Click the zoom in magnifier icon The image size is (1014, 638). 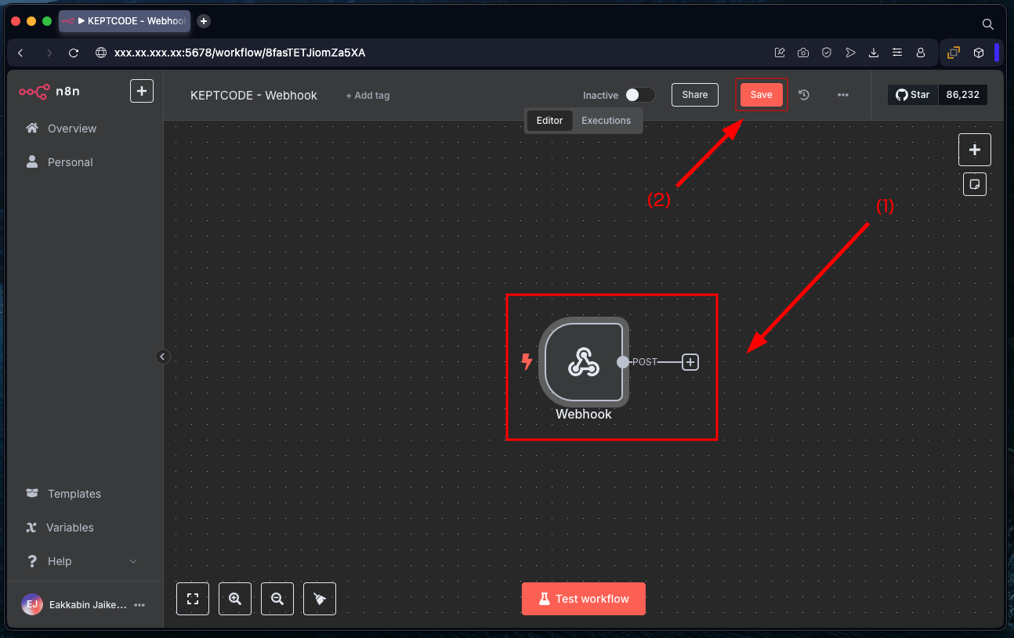point(235,599)
